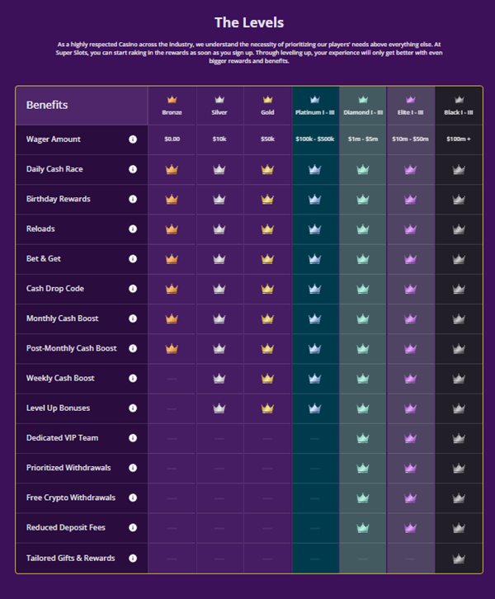495x599 pixels.
Task: Click the Gold crown in Daily Cash Race row
Action: 266,169
